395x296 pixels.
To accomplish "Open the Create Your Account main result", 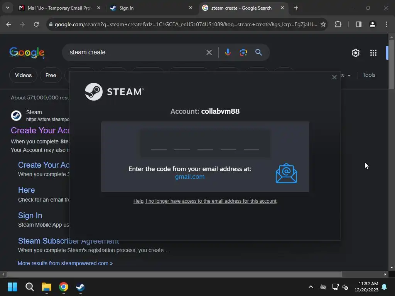I will click(x=40, y=130).
